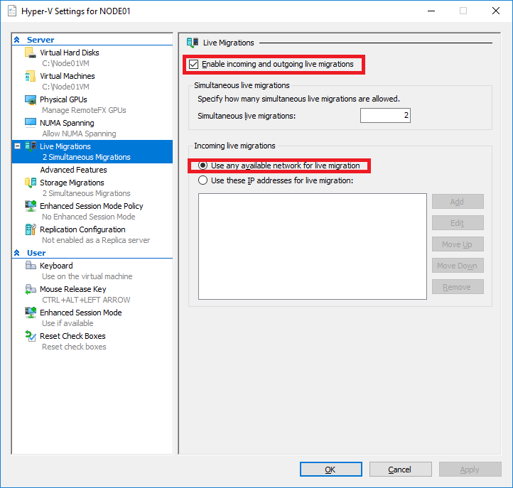Click the Move Up button
Image resolution: width=513 pixels, height=488 pixels.
(x=458, y=244)
